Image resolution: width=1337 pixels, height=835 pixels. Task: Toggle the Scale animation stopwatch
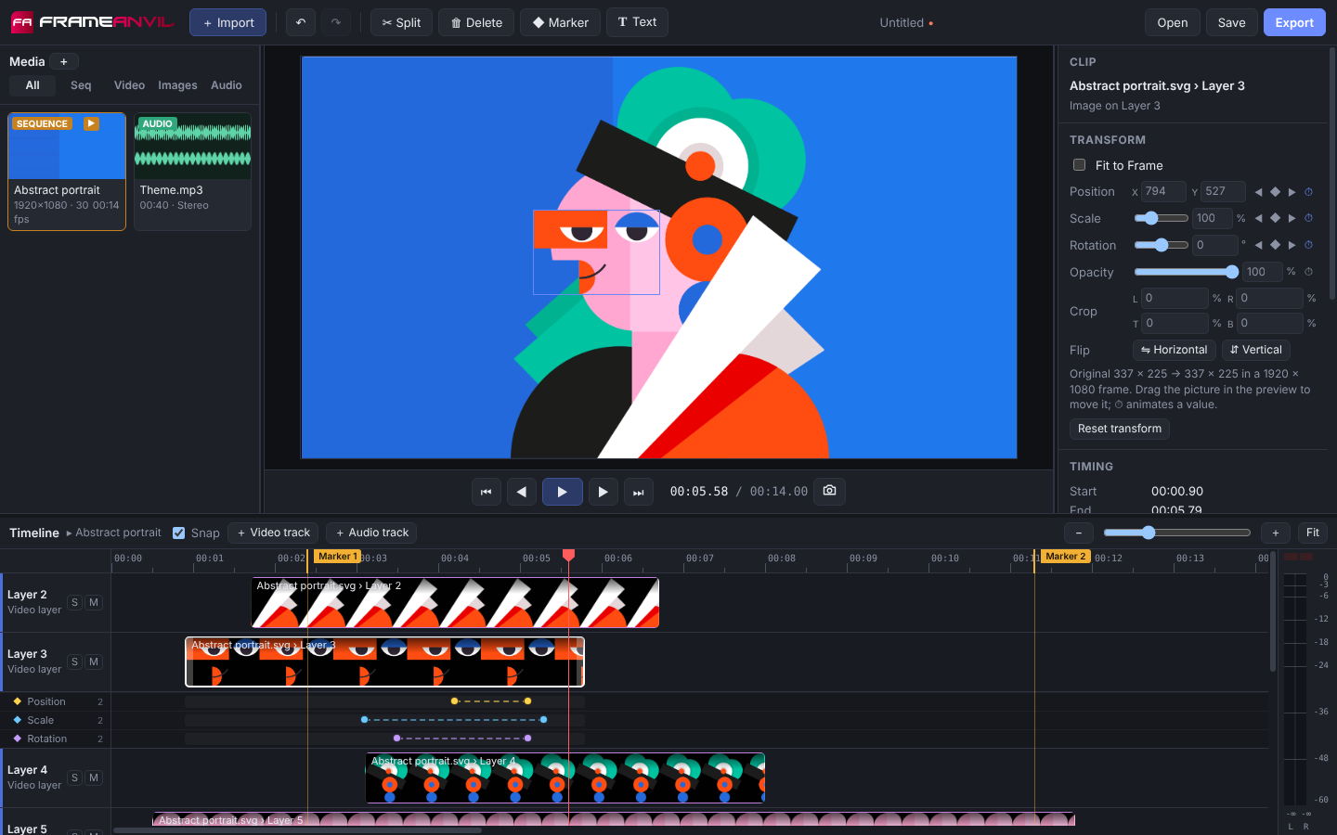click(1309, 219)
